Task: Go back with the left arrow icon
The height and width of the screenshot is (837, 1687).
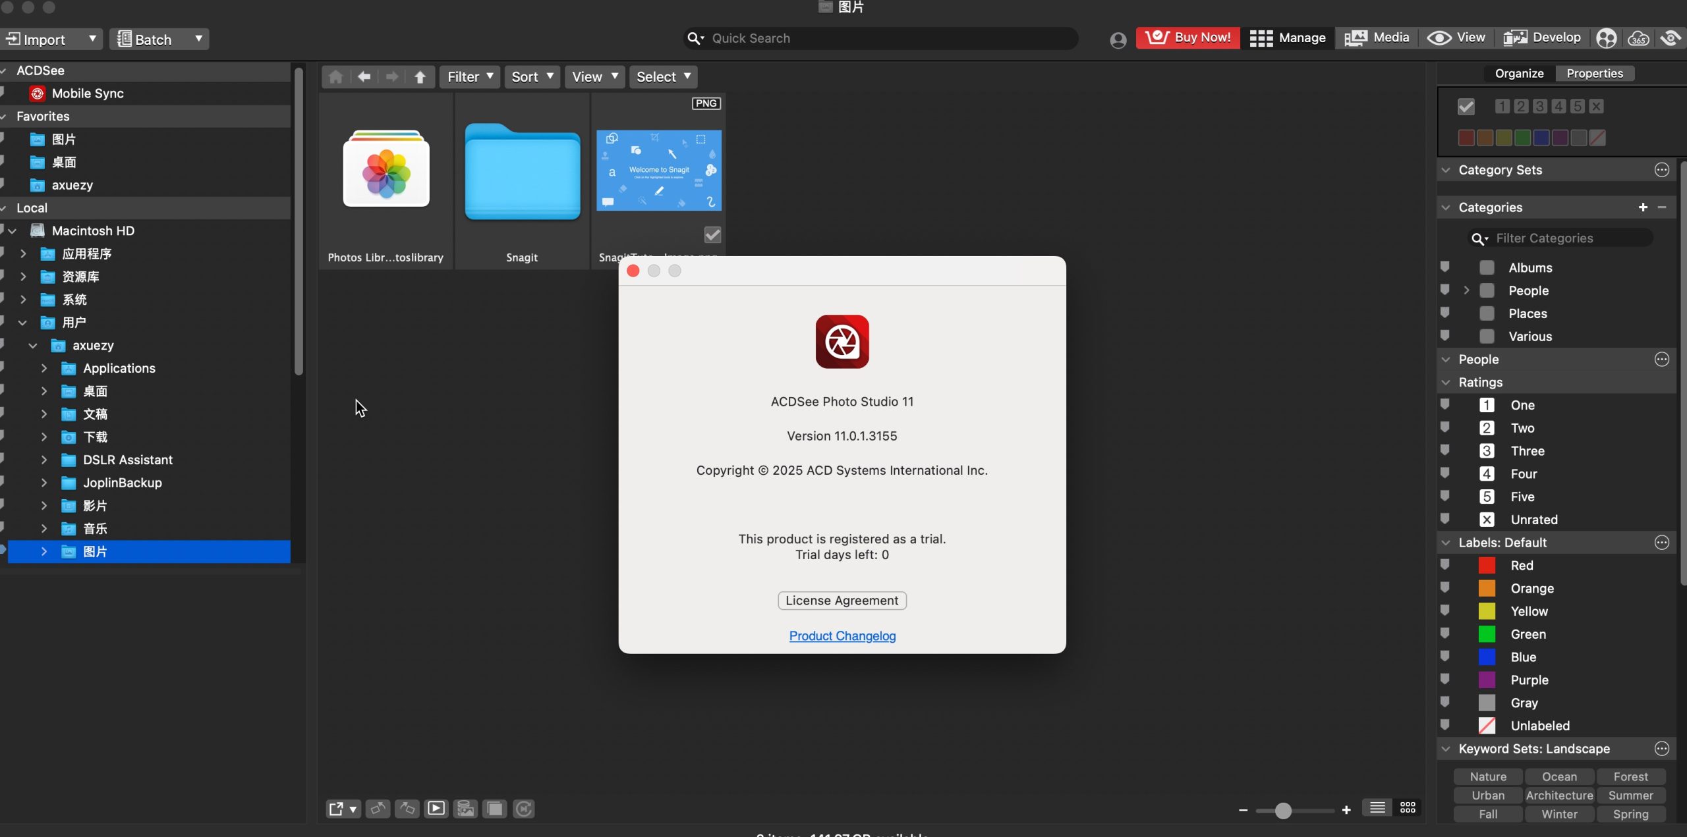Action: [x=364, y=77]
